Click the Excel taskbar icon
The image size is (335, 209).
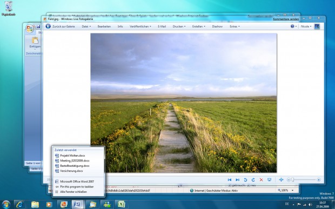point(122,205)
